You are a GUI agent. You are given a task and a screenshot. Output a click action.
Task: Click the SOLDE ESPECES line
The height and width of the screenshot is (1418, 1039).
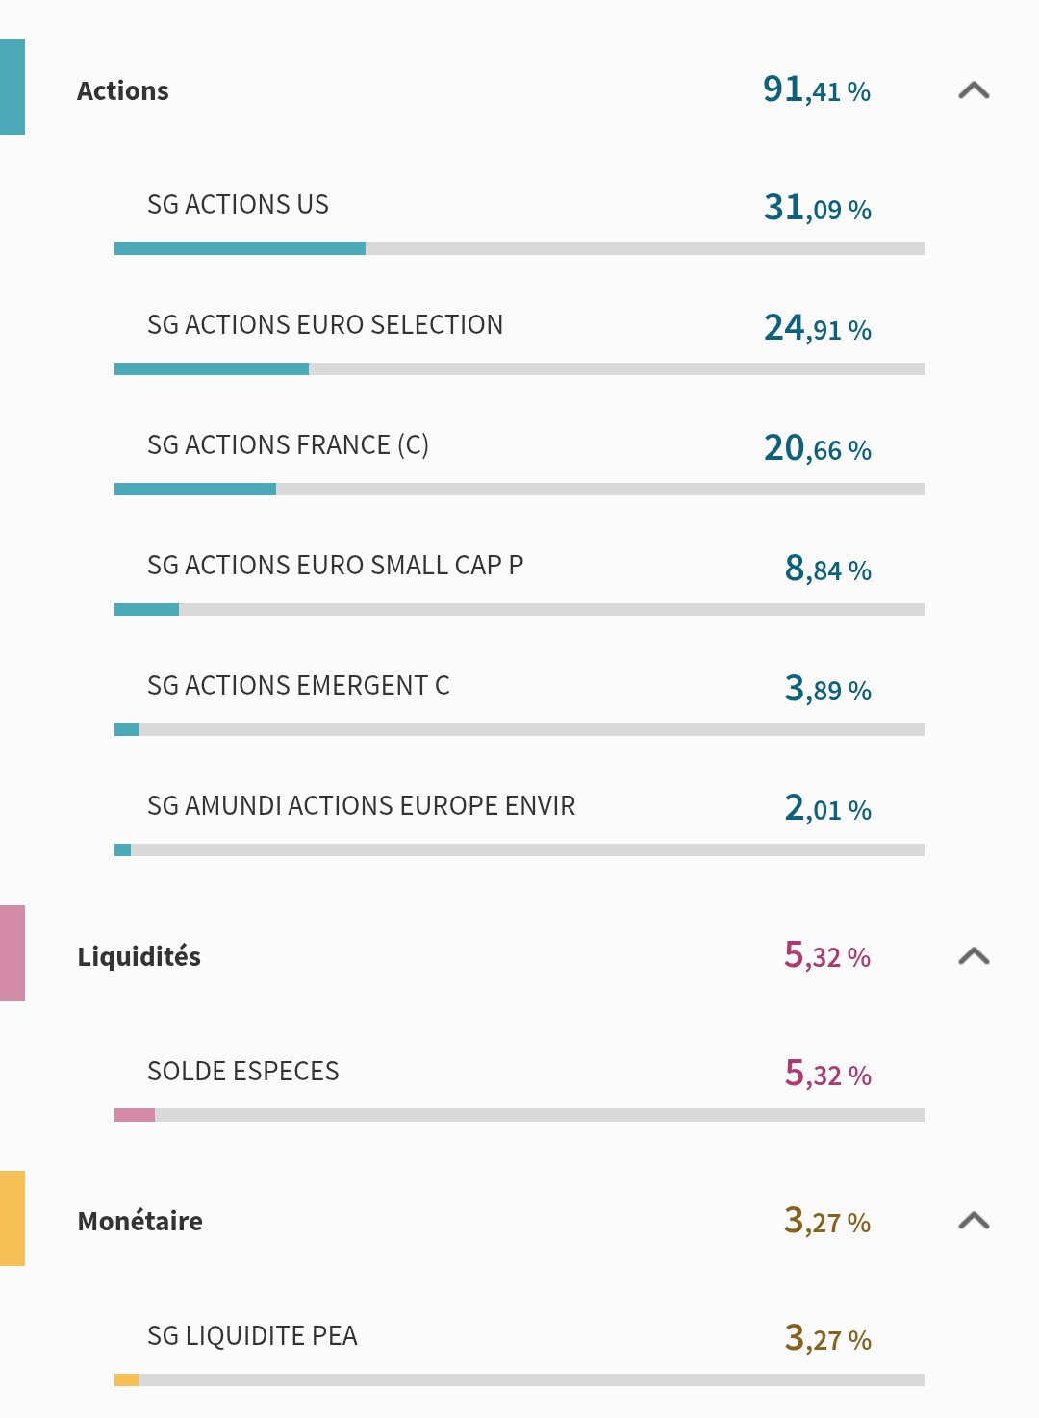point(243,1072)
